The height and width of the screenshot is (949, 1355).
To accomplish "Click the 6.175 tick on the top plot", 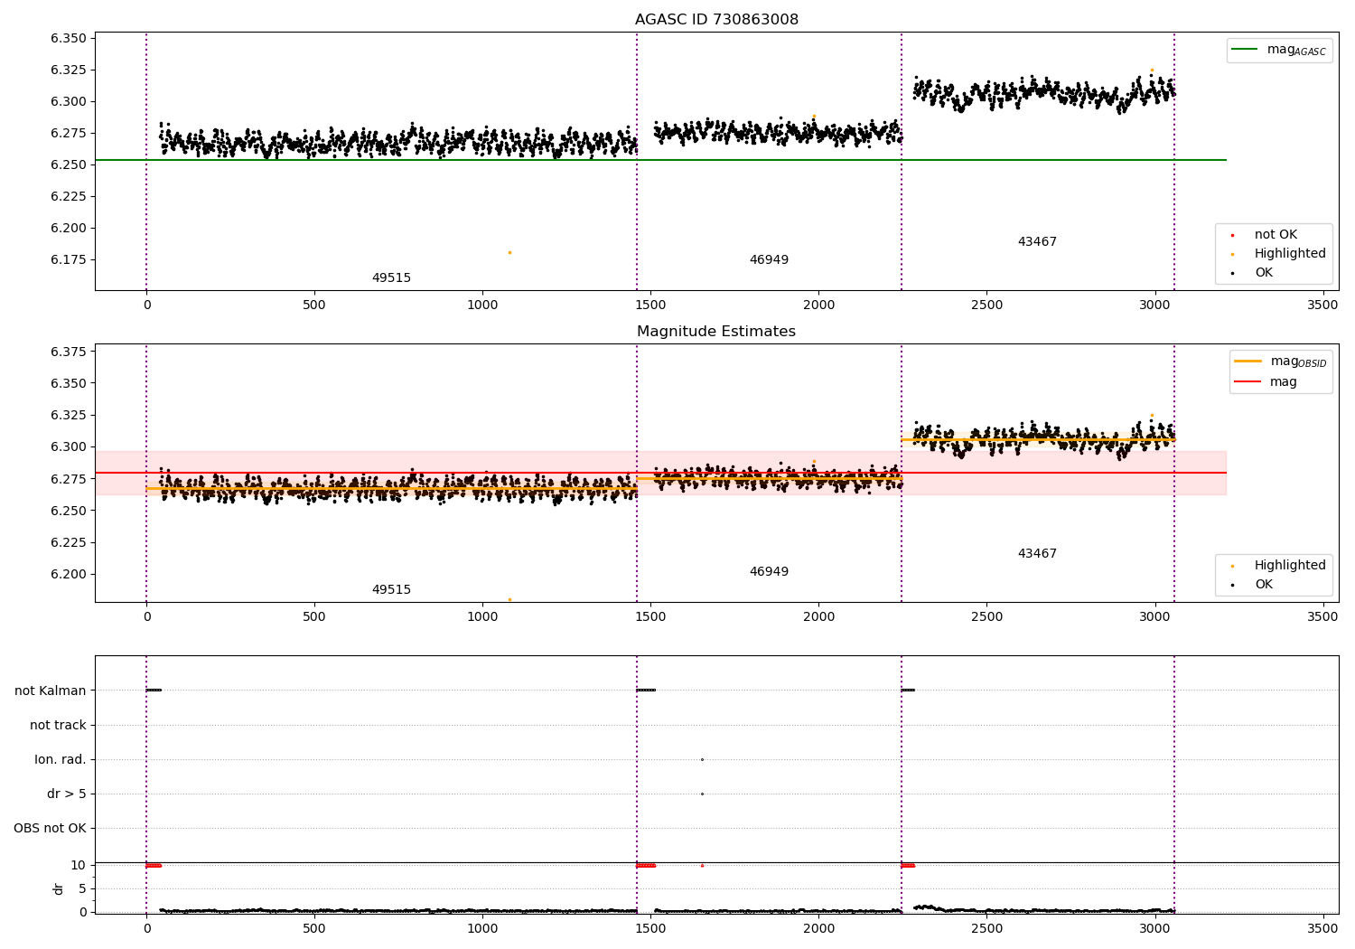I will (x=69, y=260).
